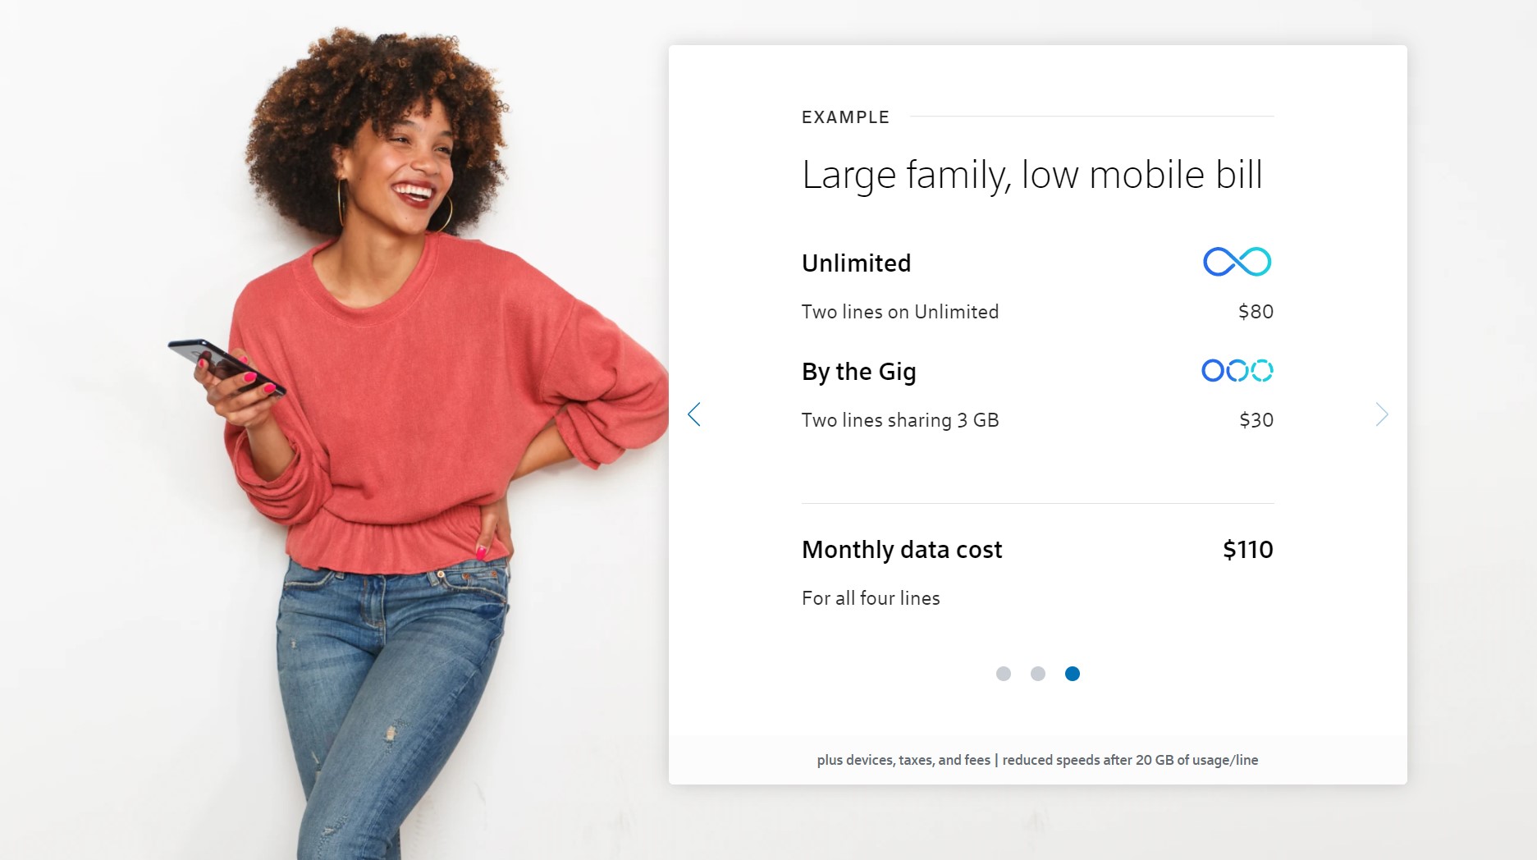Click the Large family, low mobile bill title
1537x860 pixels.
click(1032, 175)
